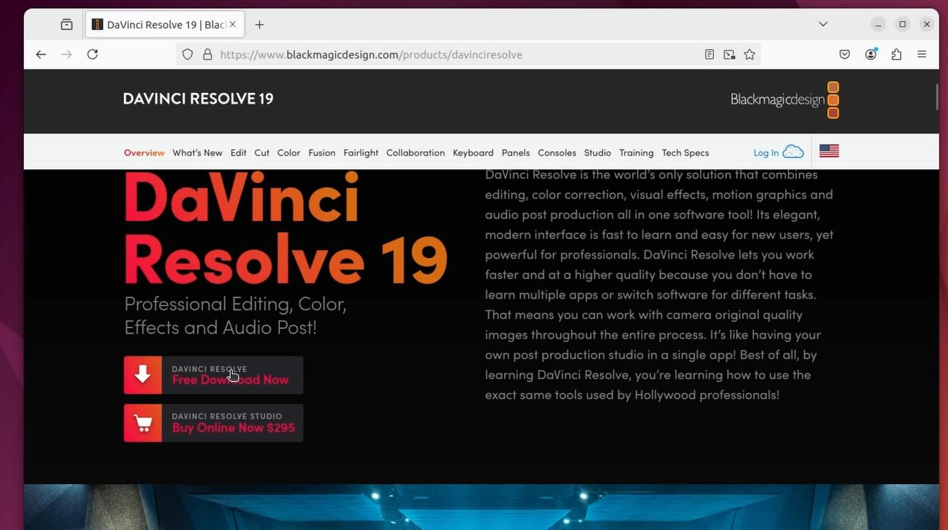Bookmark this page with the star
Viewport: 948px width, 530px height.
(750, 54)
